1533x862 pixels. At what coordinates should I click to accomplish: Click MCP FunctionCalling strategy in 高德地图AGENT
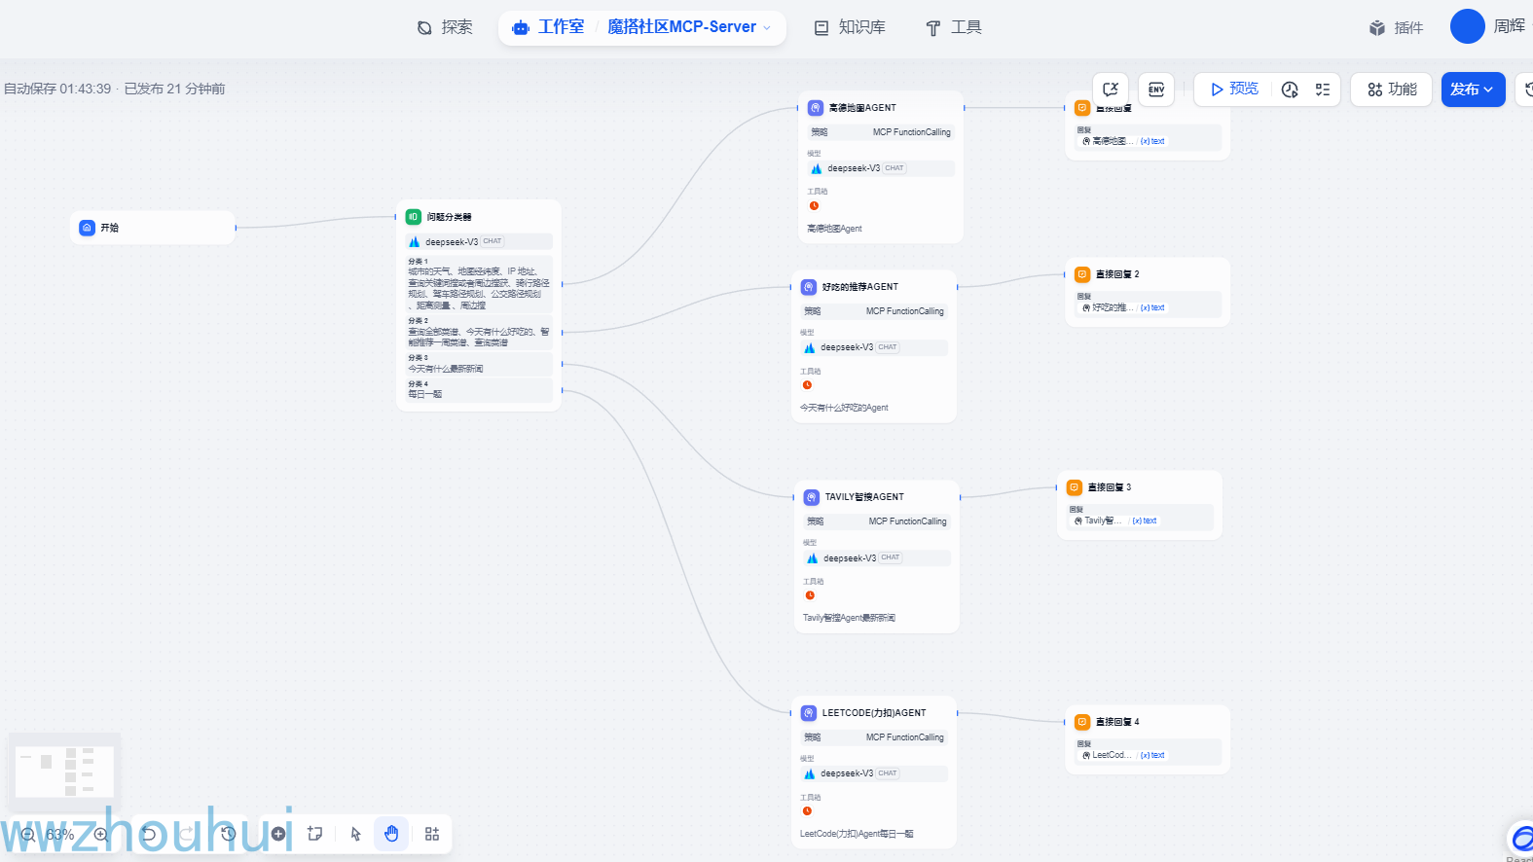(x=881, y=132)
